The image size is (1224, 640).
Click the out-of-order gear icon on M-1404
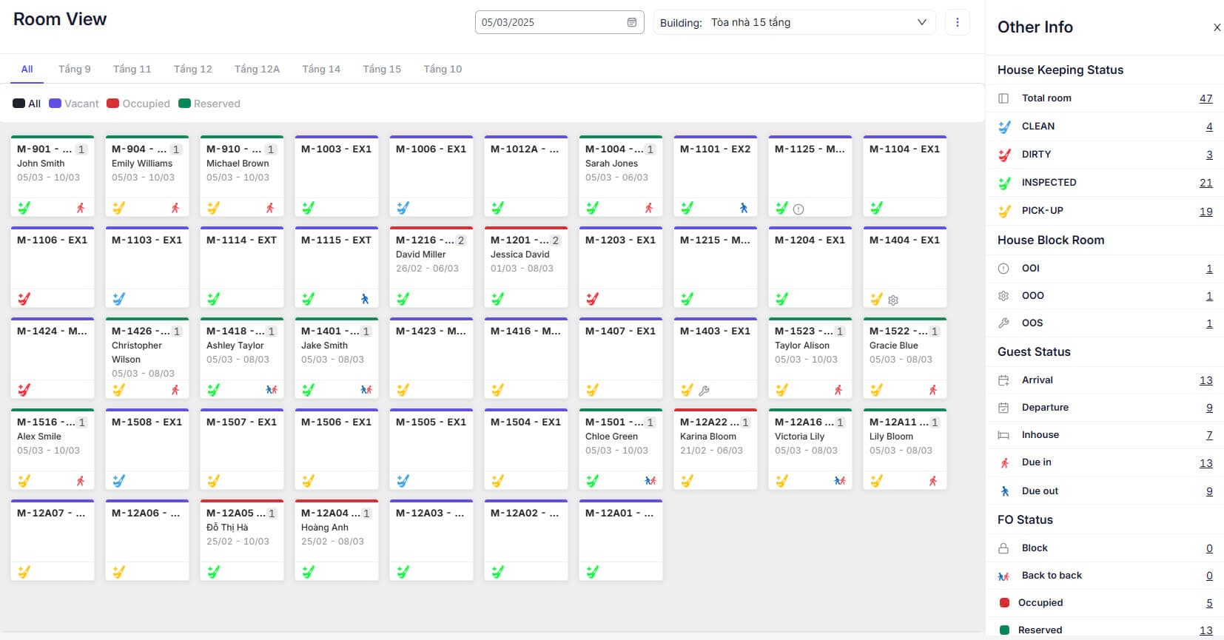pyautogui.click(x=893, y=300)
